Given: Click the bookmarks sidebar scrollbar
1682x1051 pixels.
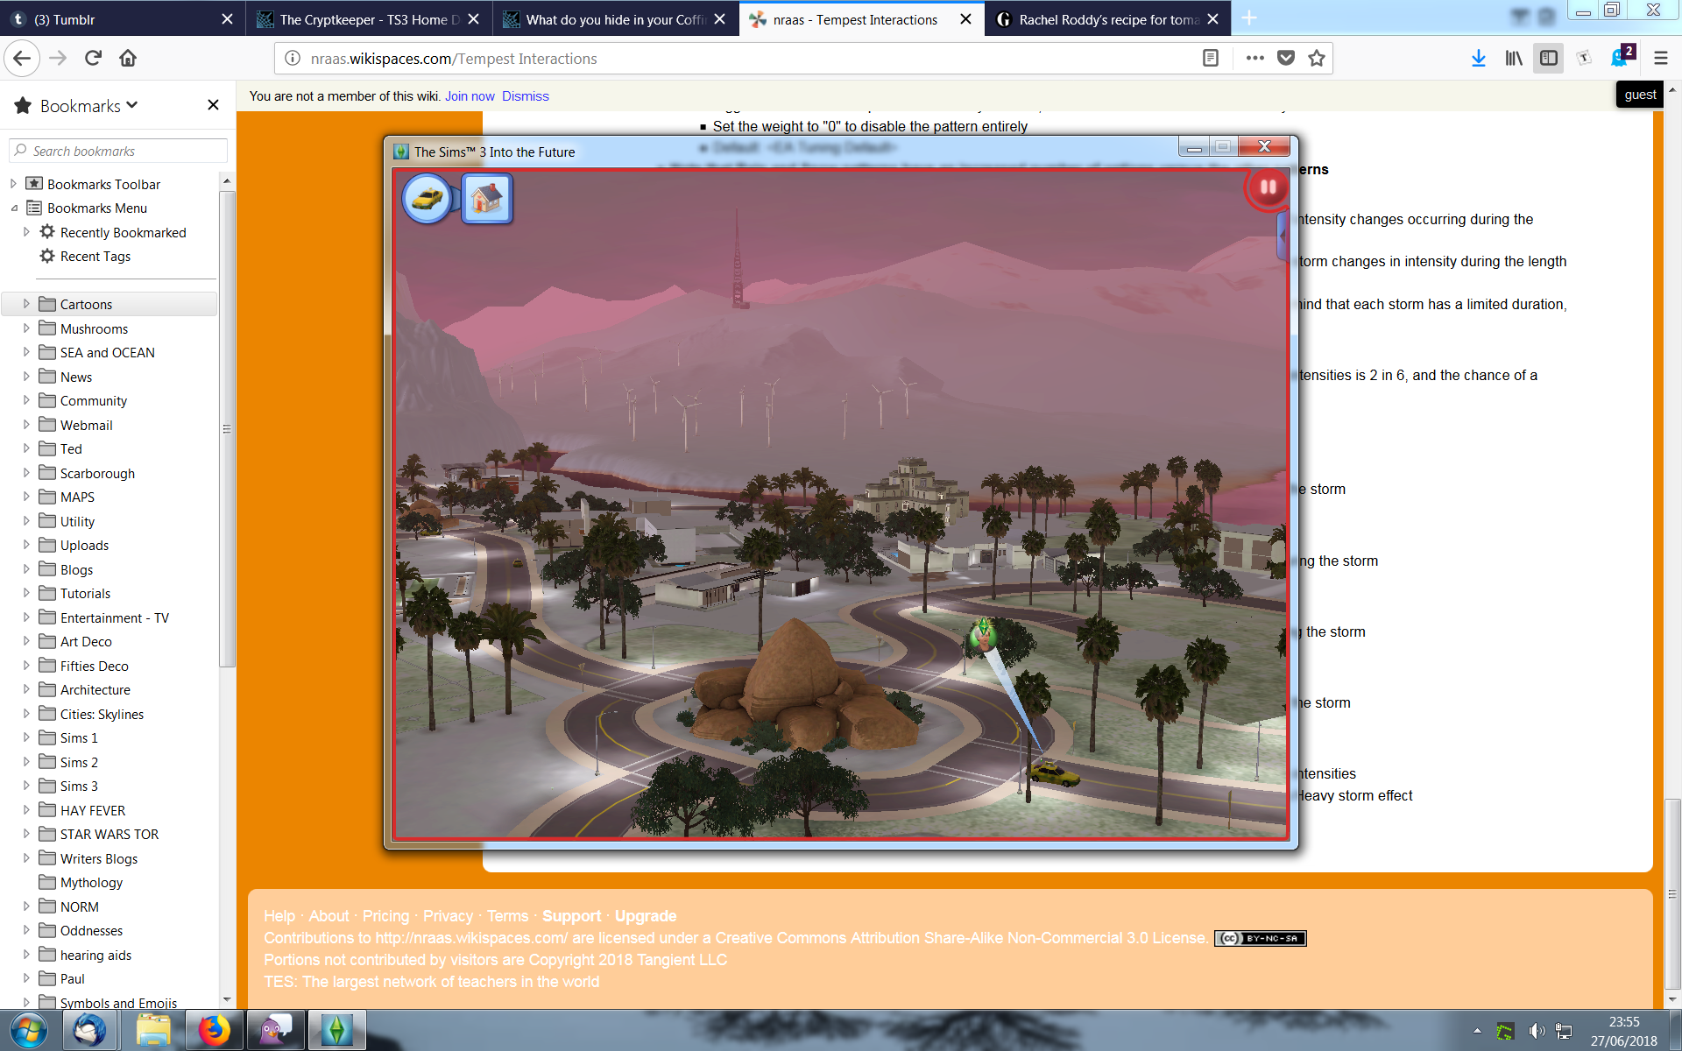Looking at the screenshot, I should coord(227,429).
